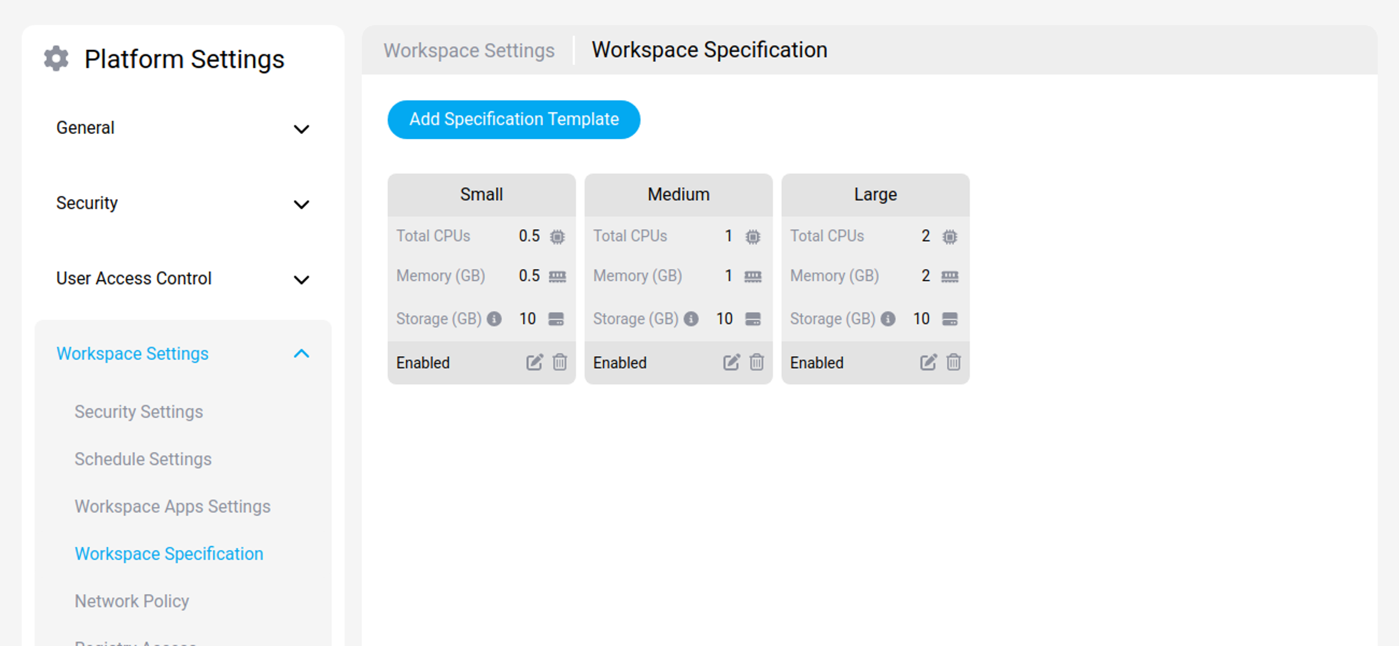Click Storage info icon on Medium card
Viewport: 1399px width, 646px height.
[x=691, y=319]
